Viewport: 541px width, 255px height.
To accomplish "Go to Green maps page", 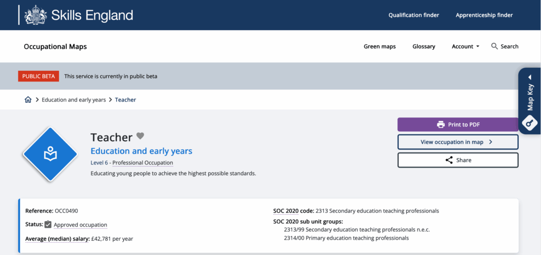I will (379, 47).
